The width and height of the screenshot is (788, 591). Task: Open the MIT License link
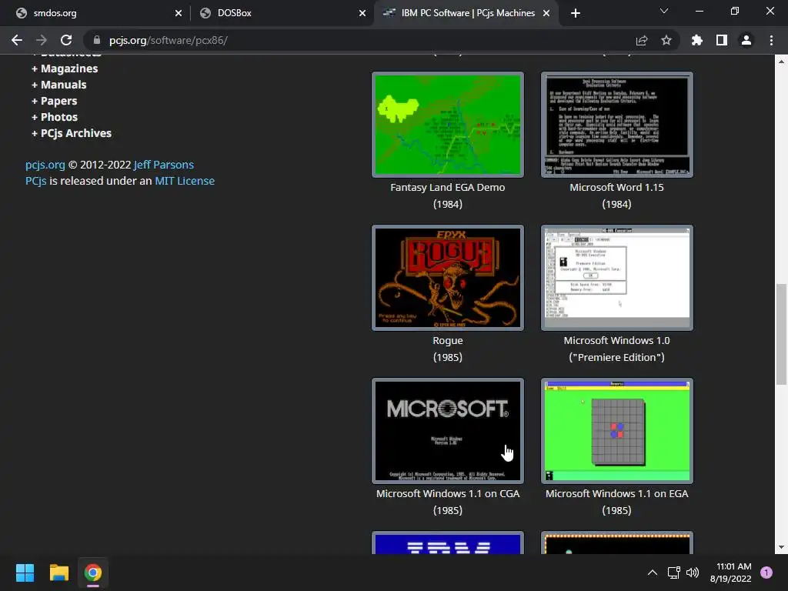[x=185, y=181]
